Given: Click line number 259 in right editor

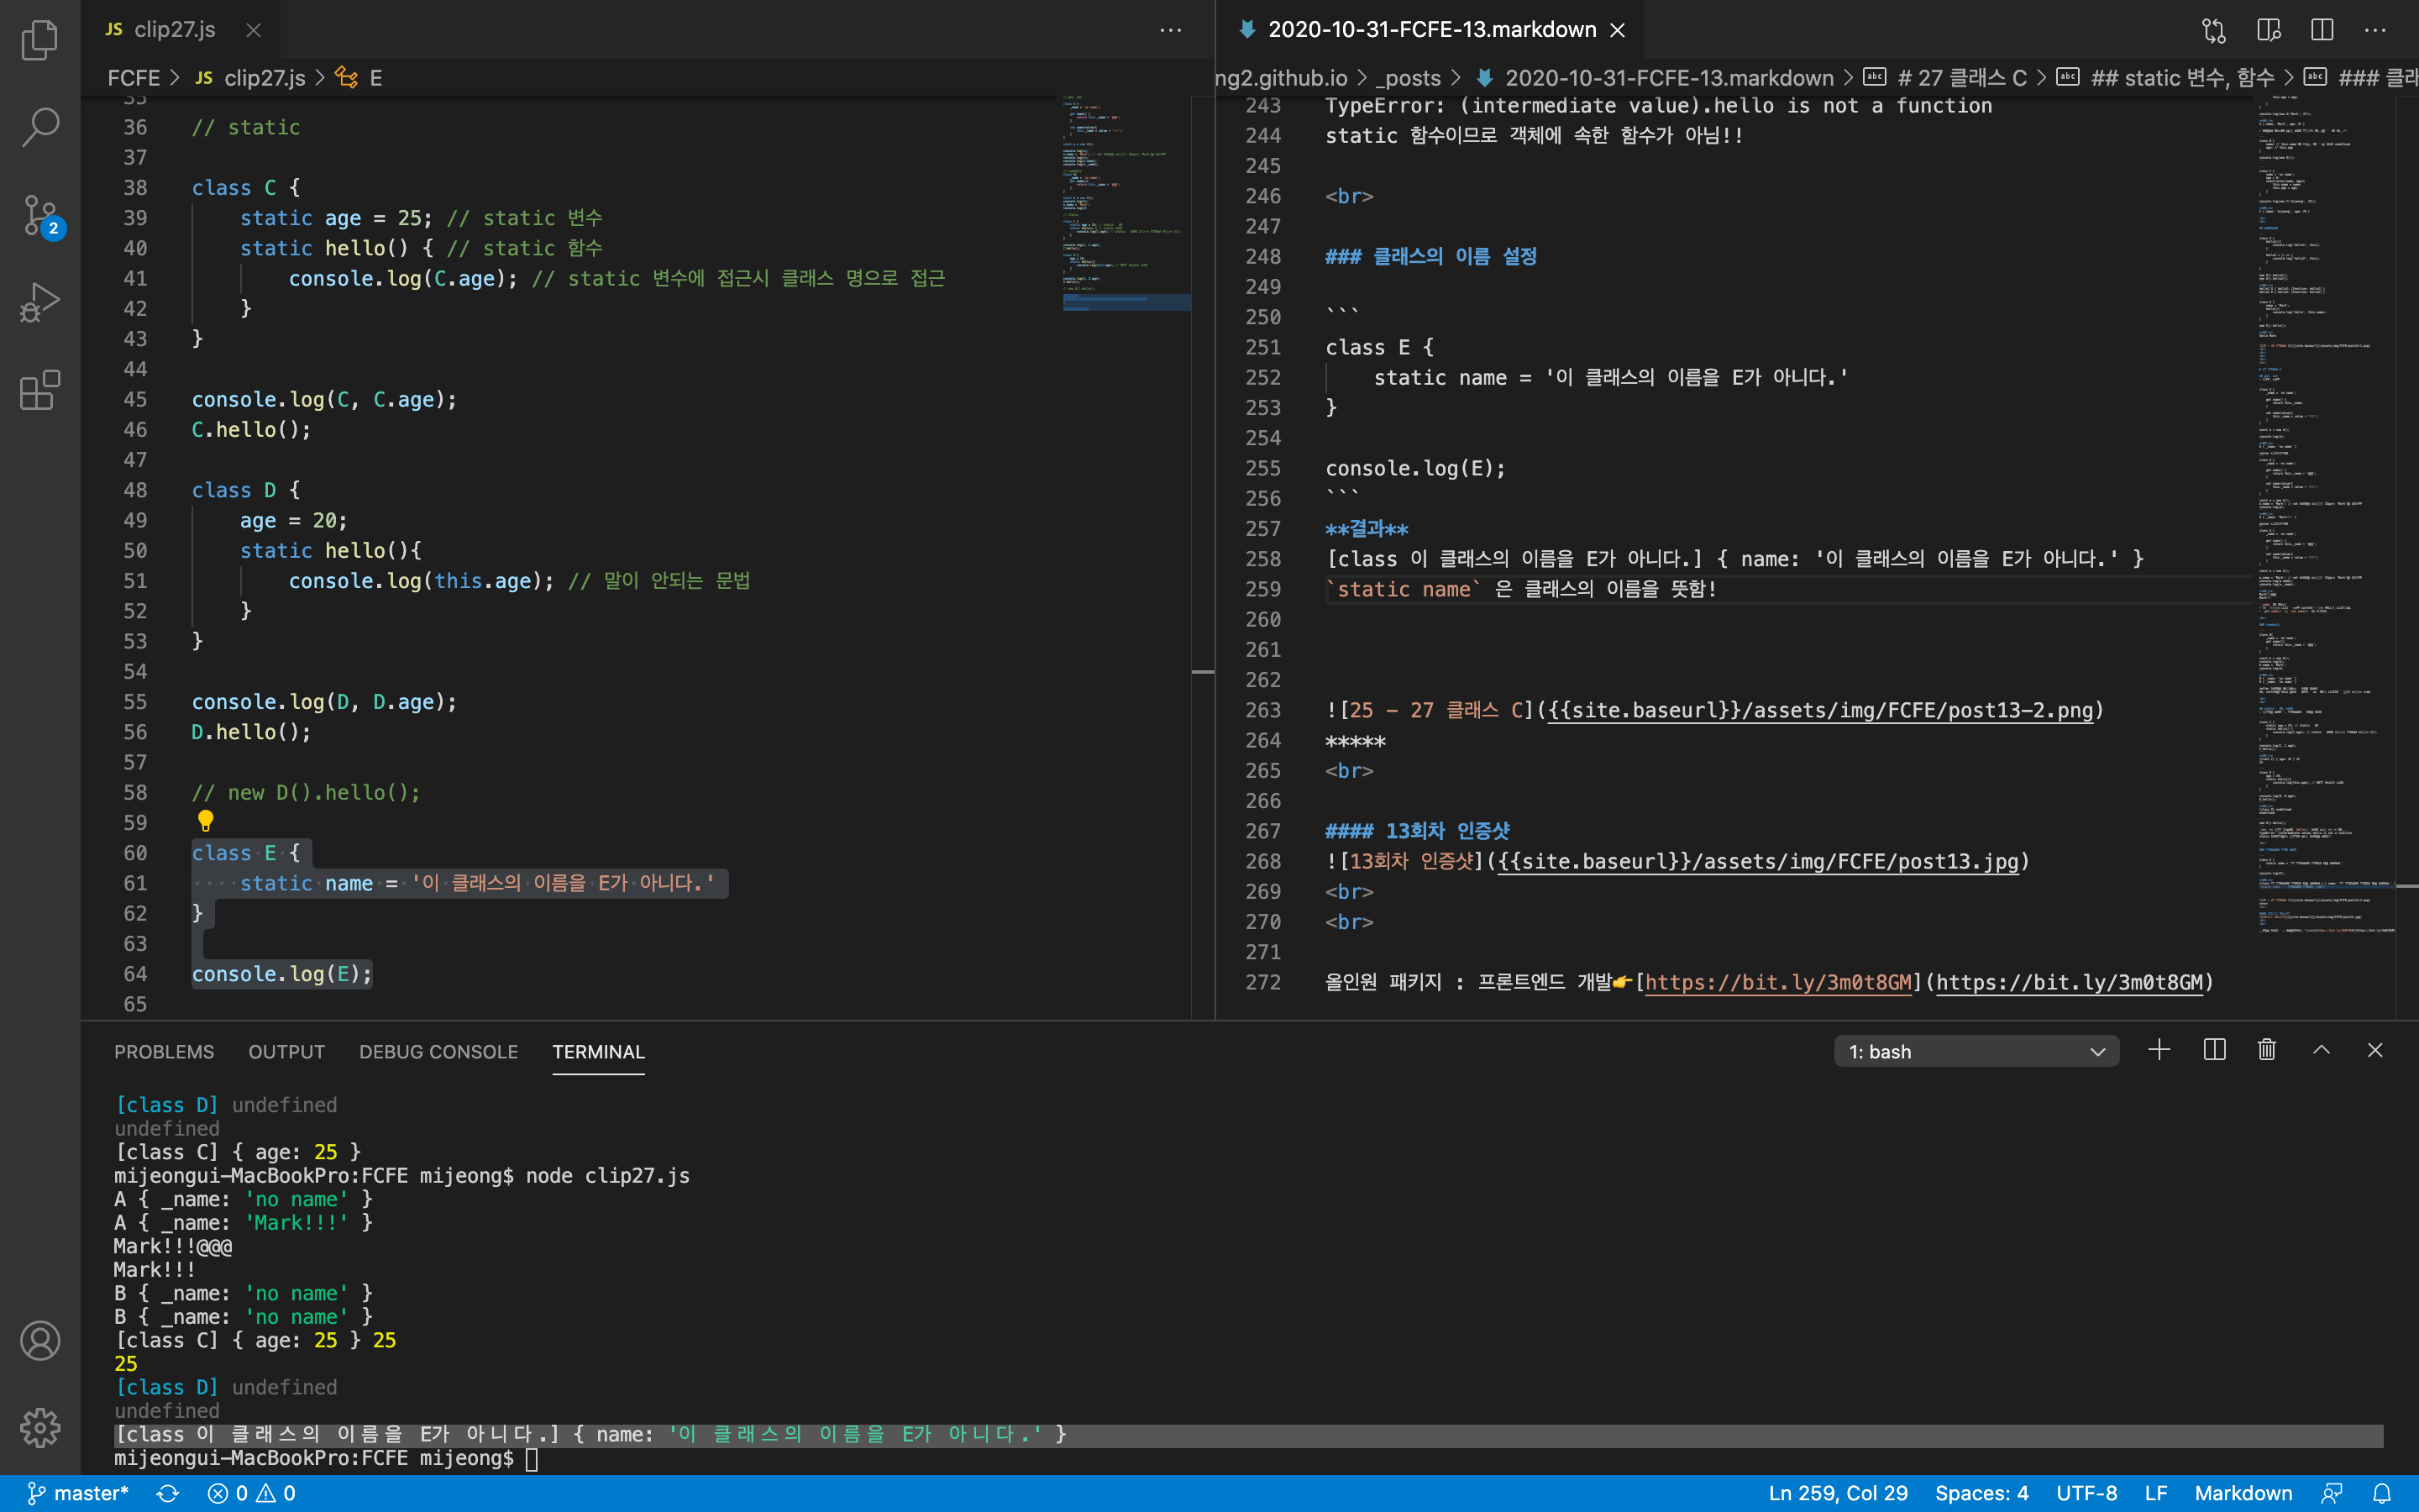Looking at the screenshot, I should coord(1262,589).
